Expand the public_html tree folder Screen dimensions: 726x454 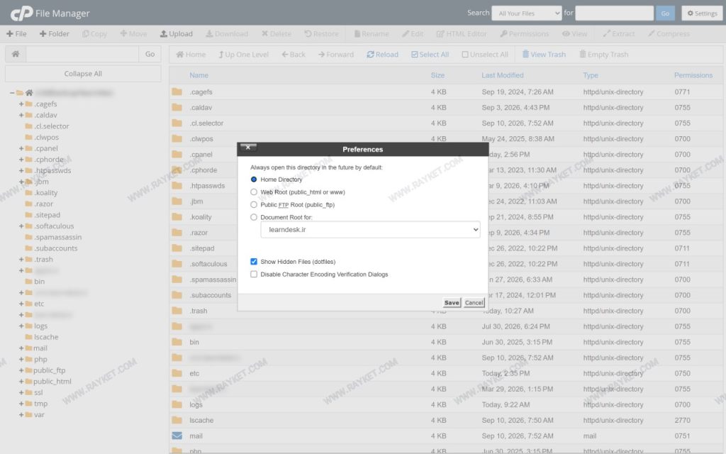pyautogui.click(x=21, y=382)
